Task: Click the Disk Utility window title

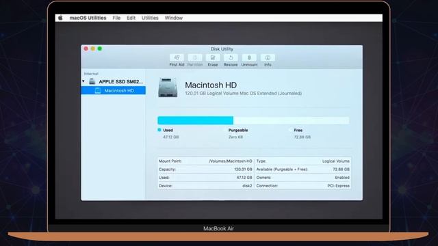Action: tap(222, 49)
